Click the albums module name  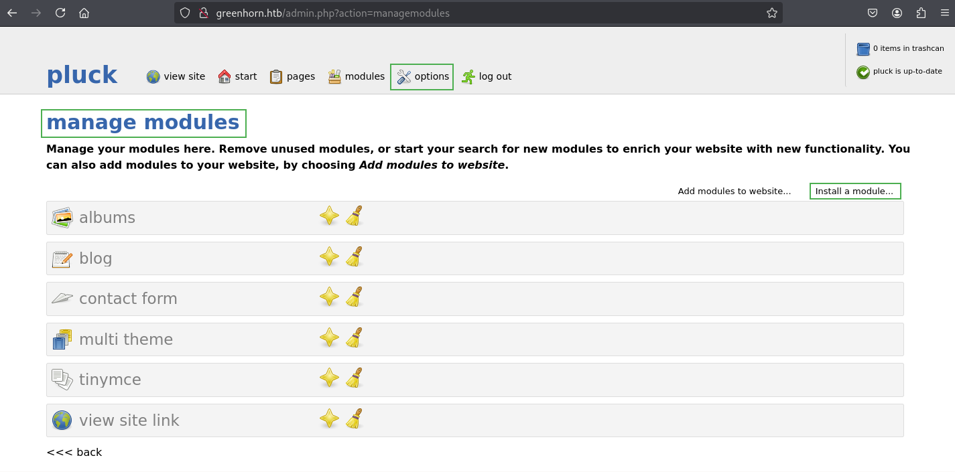[x=107, y=218]
